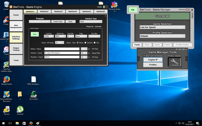
Task: Go to previous Game Manager Tools page
Action: click(x=138, y=59)
